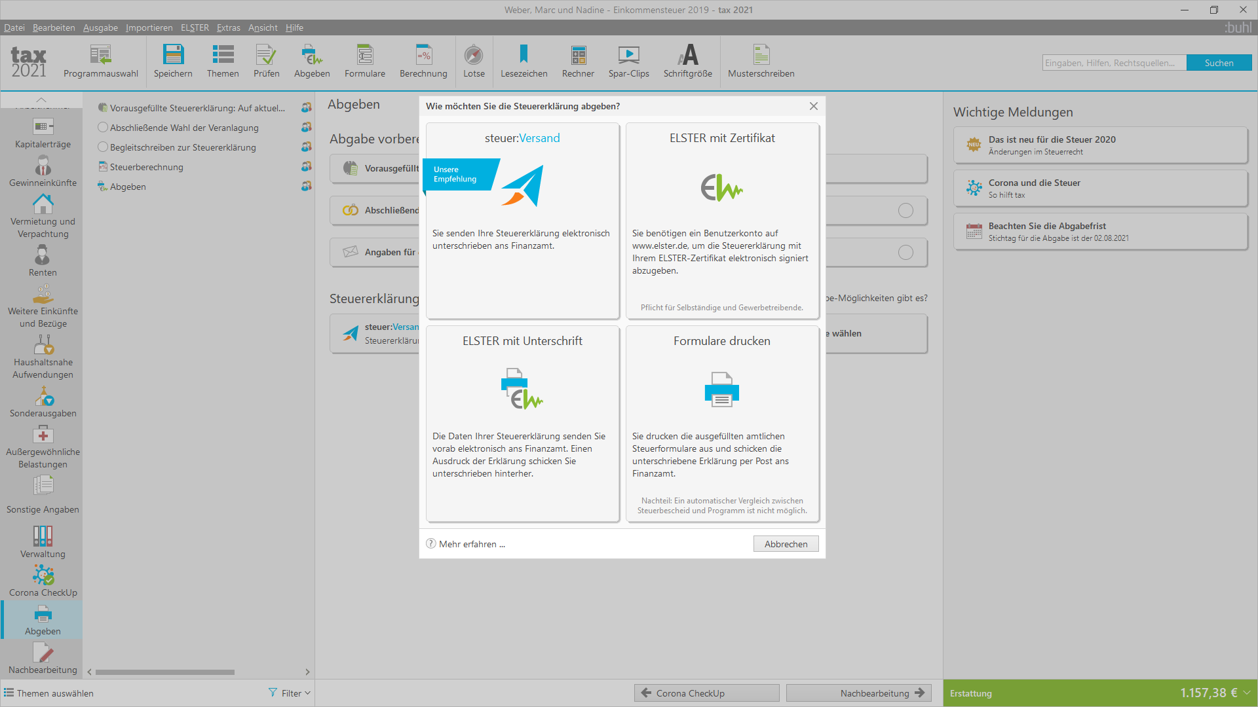
Task: Click the Abbrechen button
Action: coord(786,544)
